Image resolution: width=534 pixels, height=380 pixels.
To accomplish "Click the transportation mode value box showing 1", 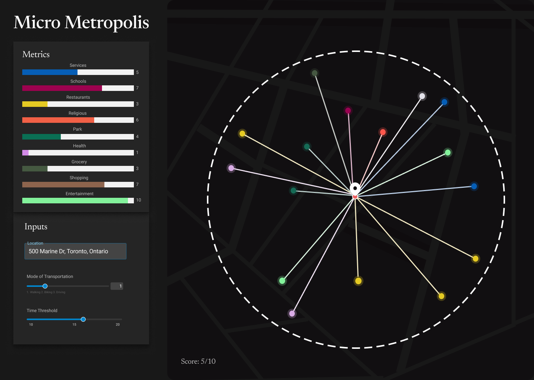I will pyautogui.click(x=117, y=286).
